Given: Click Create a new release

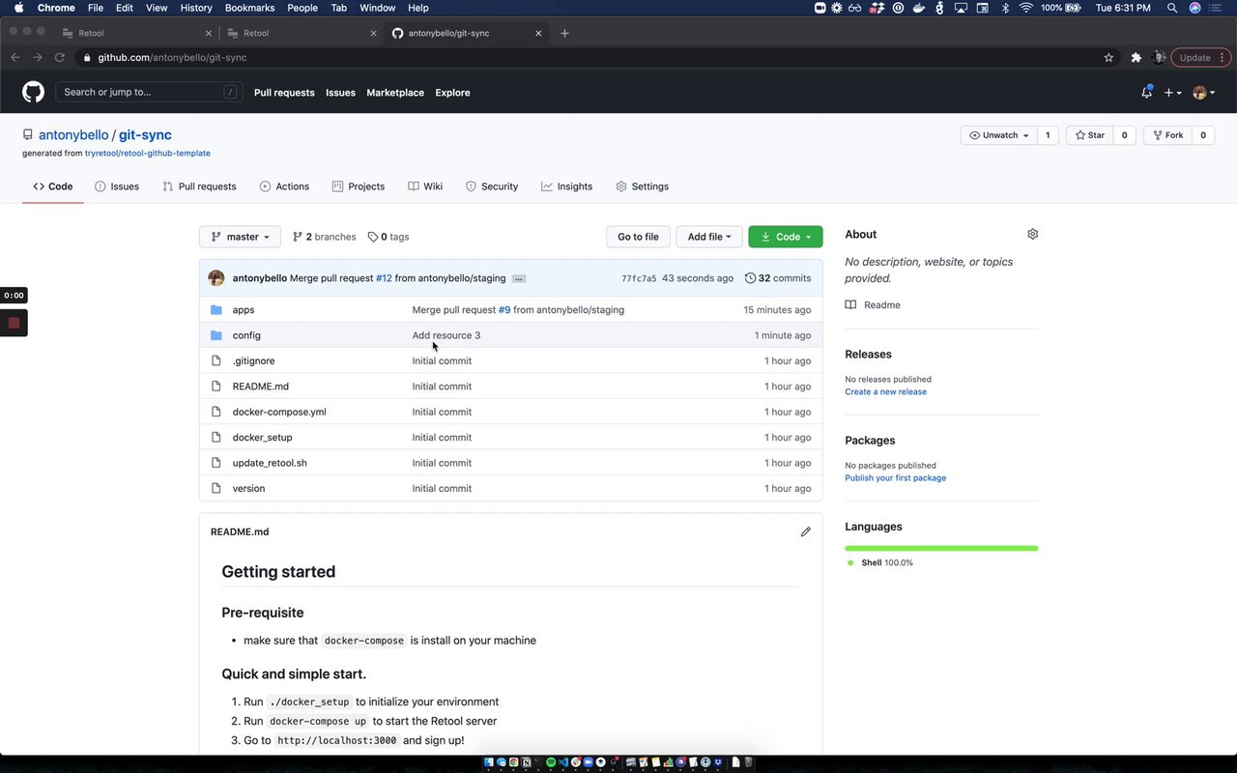Looking at the screenshot, I should (x=885, y=392).
